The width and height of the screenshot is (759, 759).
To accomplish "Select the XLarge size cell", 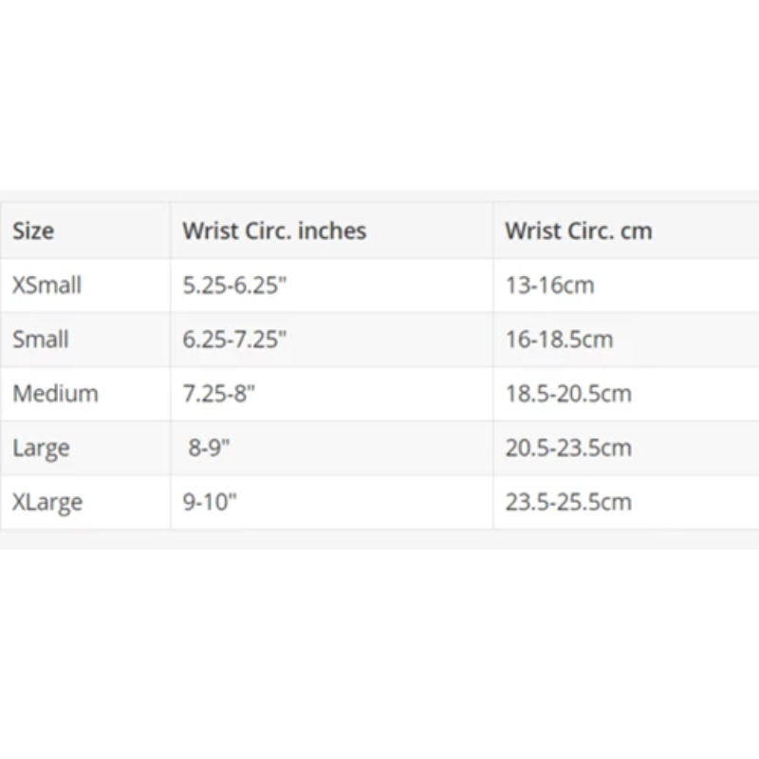I will [x=46, y=502].
